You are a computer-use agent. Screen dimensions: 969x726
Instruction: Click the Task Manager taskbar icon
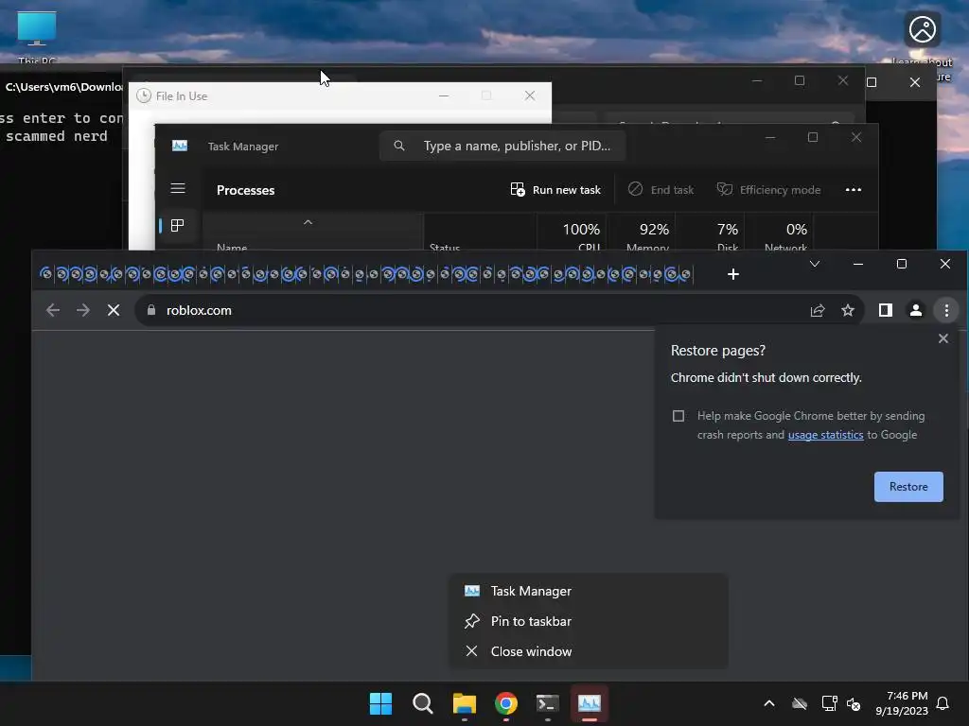click(590, 703)
